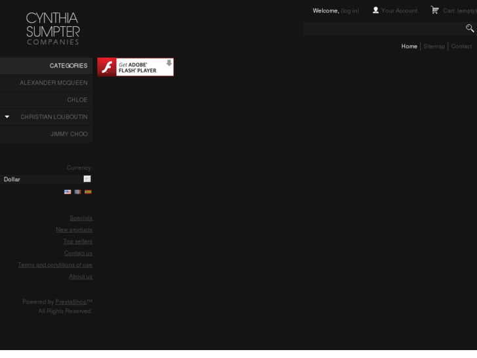Open the Dollar currency dropdown
Viewport: 477px width, 358px height.
pos(46,179)
